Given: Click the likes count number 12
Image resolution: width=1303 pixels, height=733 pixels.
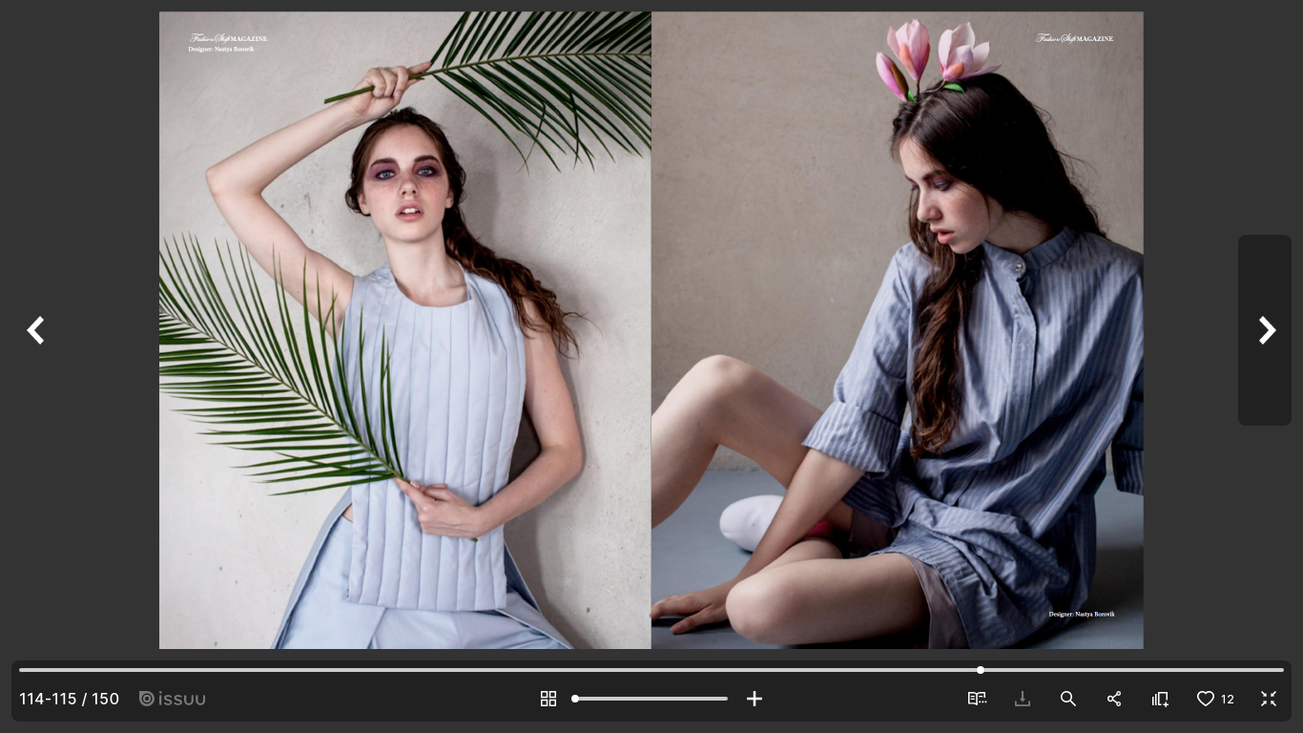Looking at the screenshot, I should tap(1228, 699).
